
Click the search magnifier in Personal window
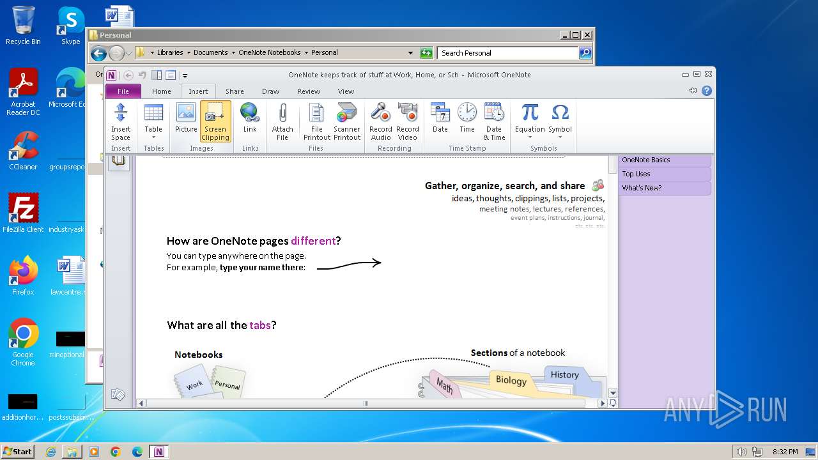[x=585, y=53]
